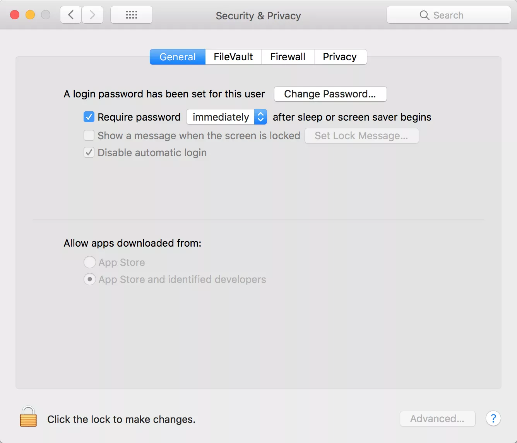Toggle the Disable automatic login checkbox
This screenshot has height=443, width=517.
(89, 152)
